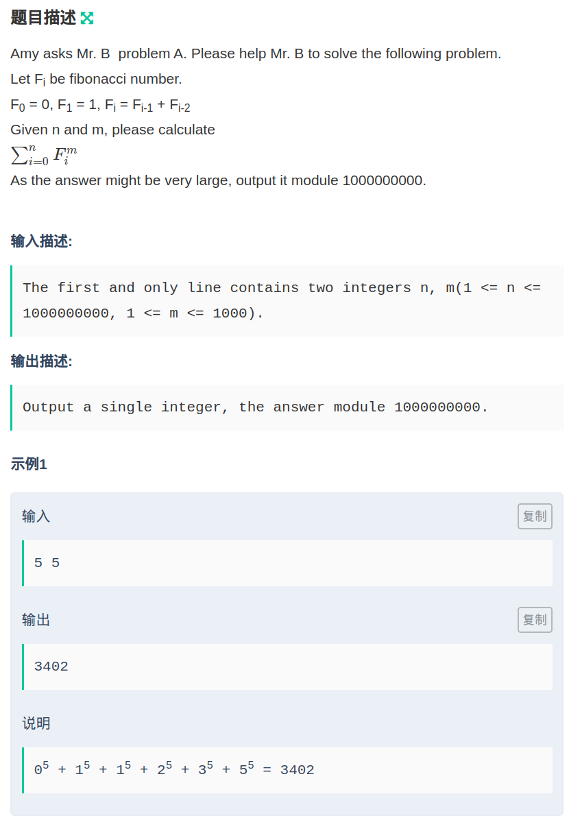Click the green expand icon beside 题目描述

(x=87, y=19)
